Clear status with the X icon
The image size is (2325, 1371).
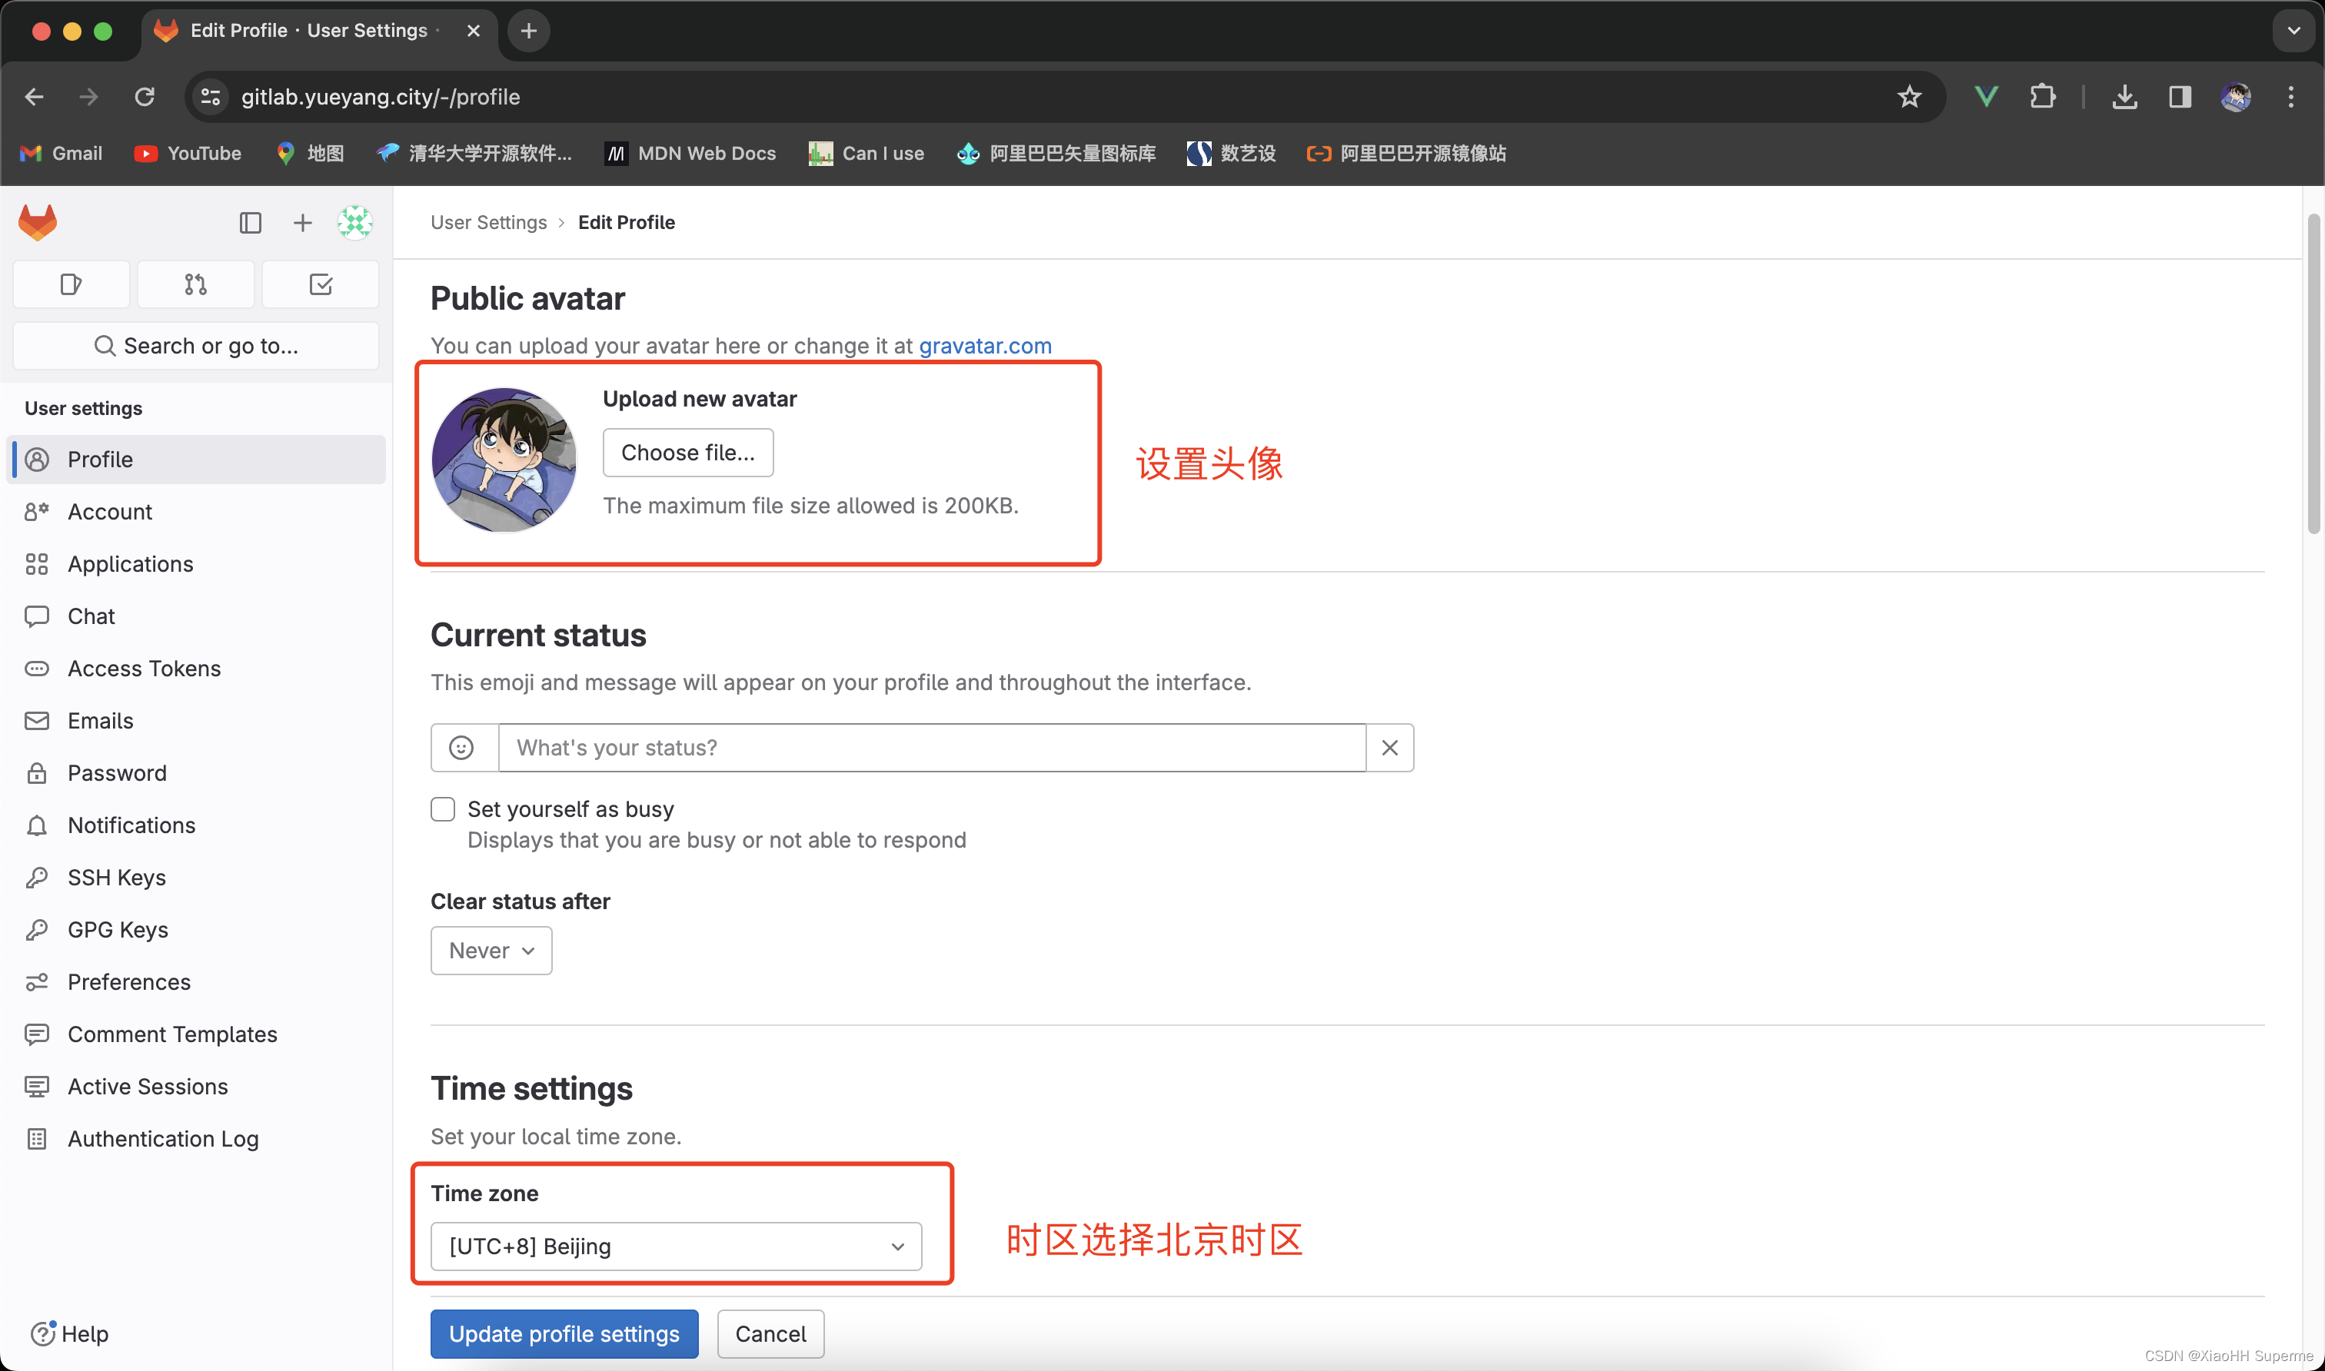[1389, 748]
